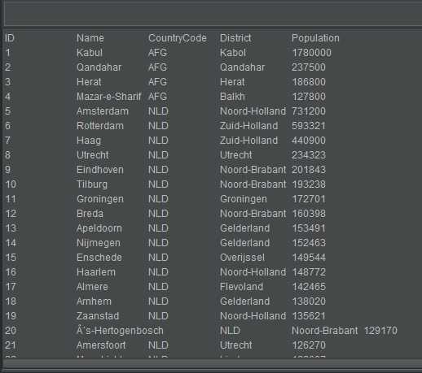Image resolution: width=422 pixels, height=373 pixels.
Task: Select Noord-Brabant district in Eindhoven row
Action: 253,170
